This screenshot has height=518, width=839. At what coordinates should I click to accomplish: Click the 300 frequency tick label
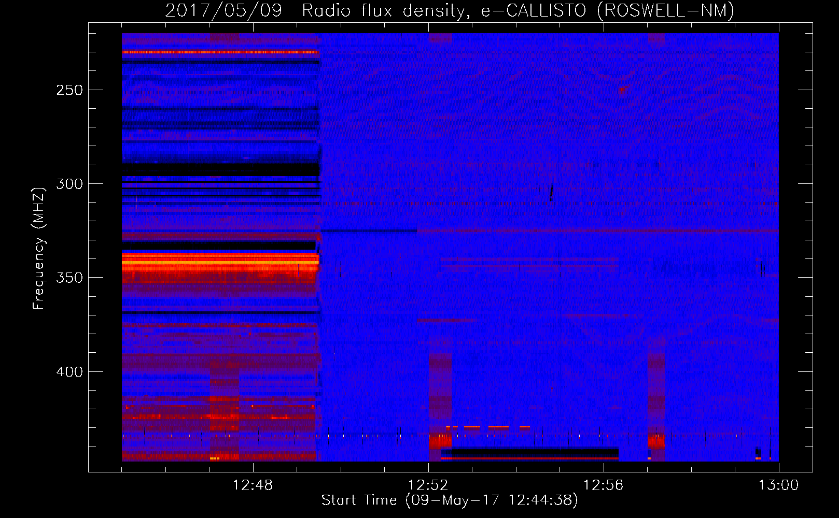[x=69, y=184]
